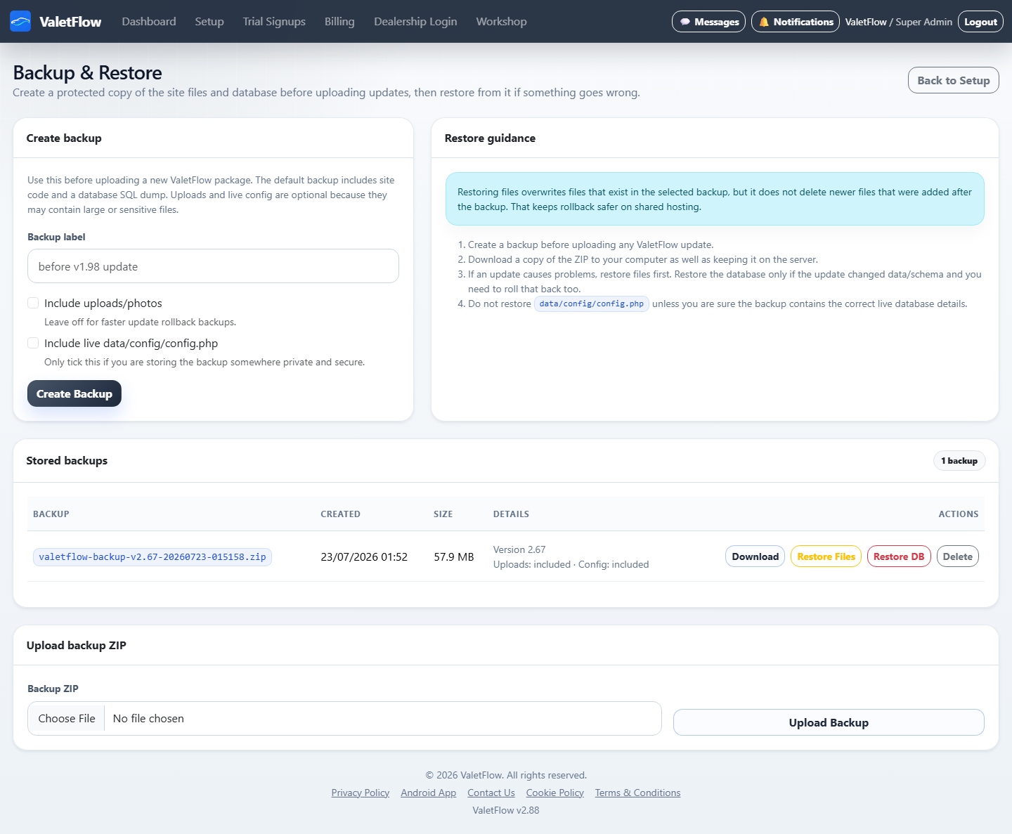The width and height of the screenshot is (1012, 834).
Task: Focus the Backup label input field
Action: pyautogui.click(x=213, y=266)
